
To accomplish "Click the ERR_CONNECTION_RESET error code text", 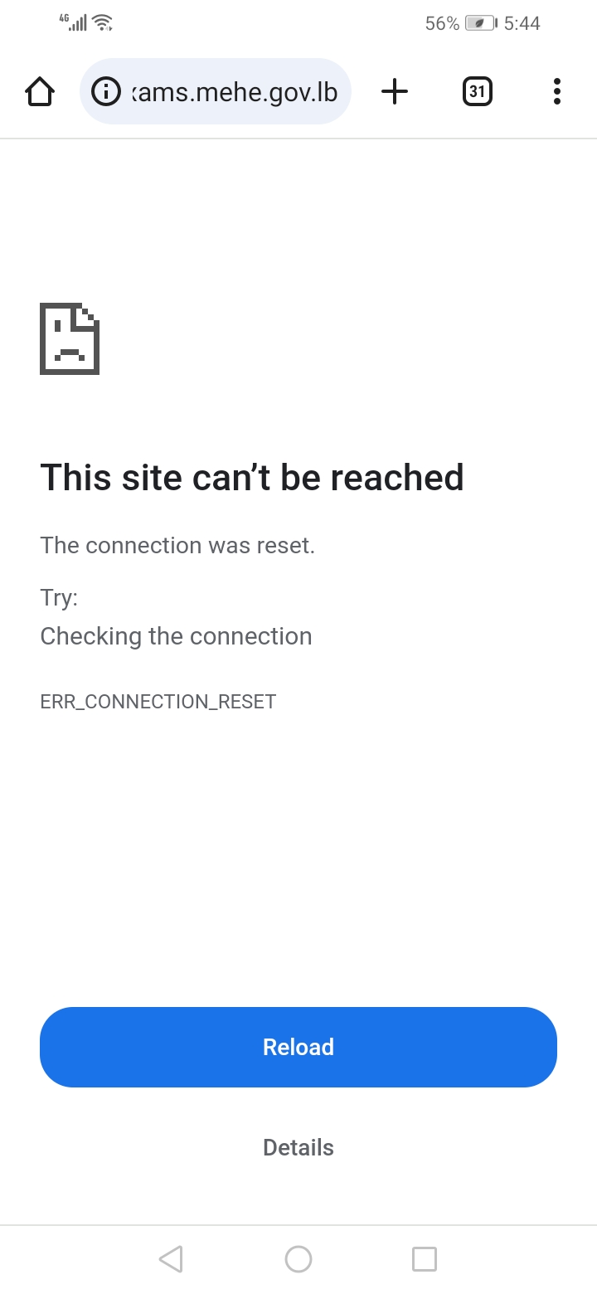I will [x=158, y=702].
